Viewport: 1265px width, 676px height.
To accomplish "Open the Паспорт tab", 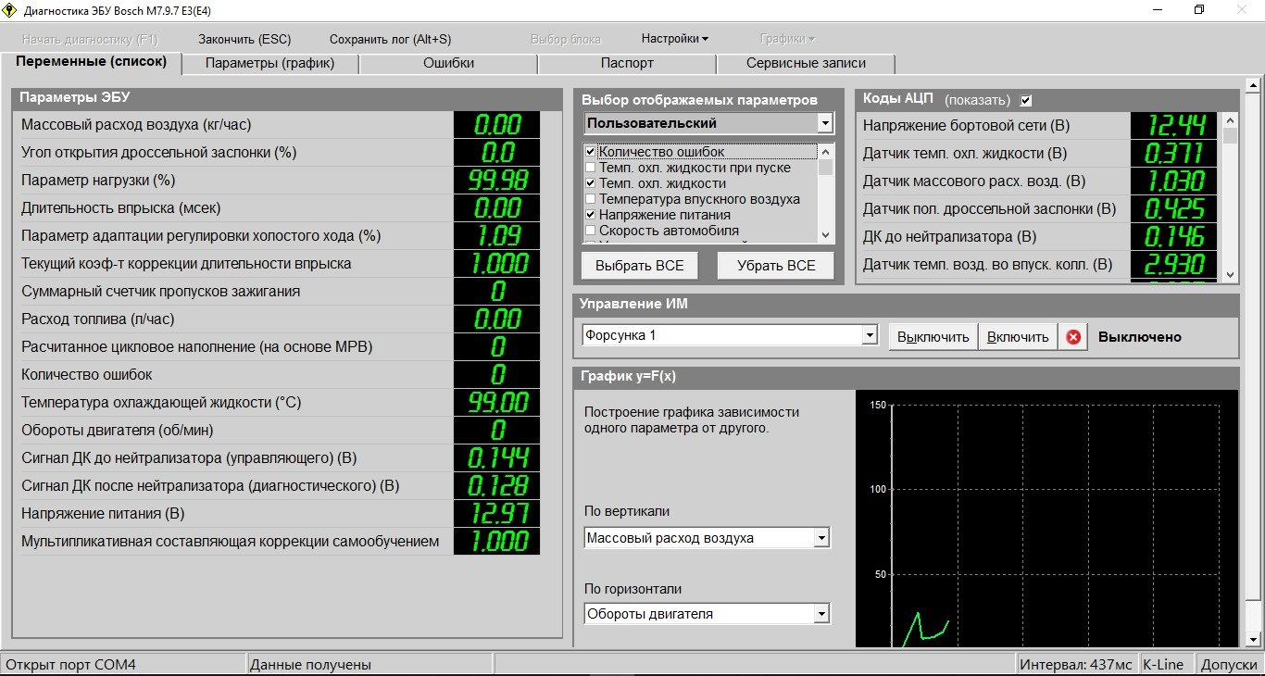I will pos(627,63).
